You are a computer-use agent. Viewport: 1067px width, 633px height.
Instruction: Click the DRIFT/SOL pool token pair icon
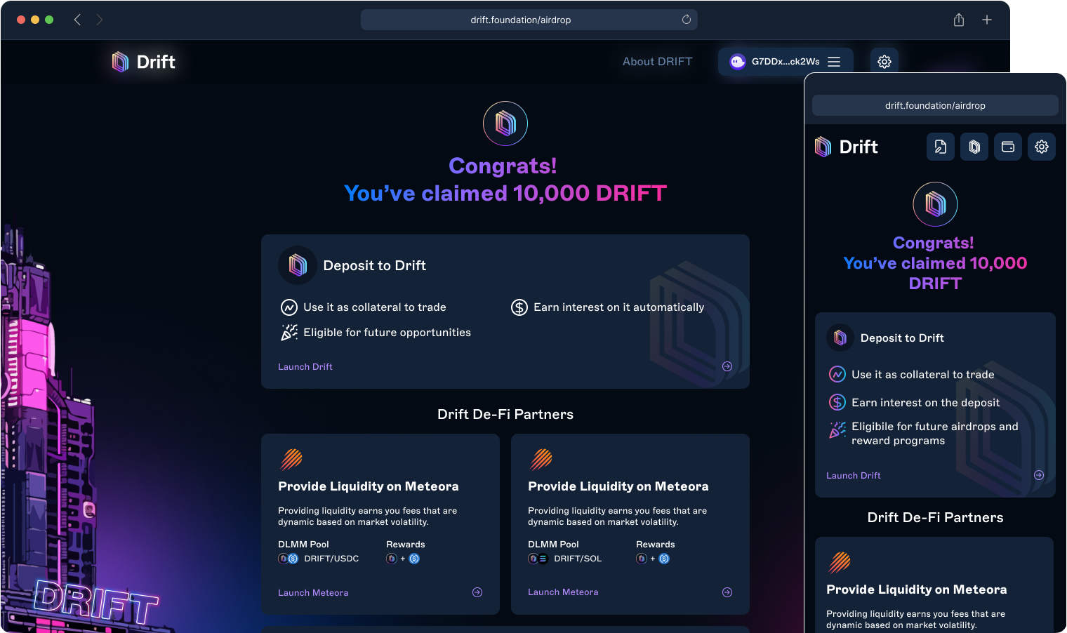538,559
